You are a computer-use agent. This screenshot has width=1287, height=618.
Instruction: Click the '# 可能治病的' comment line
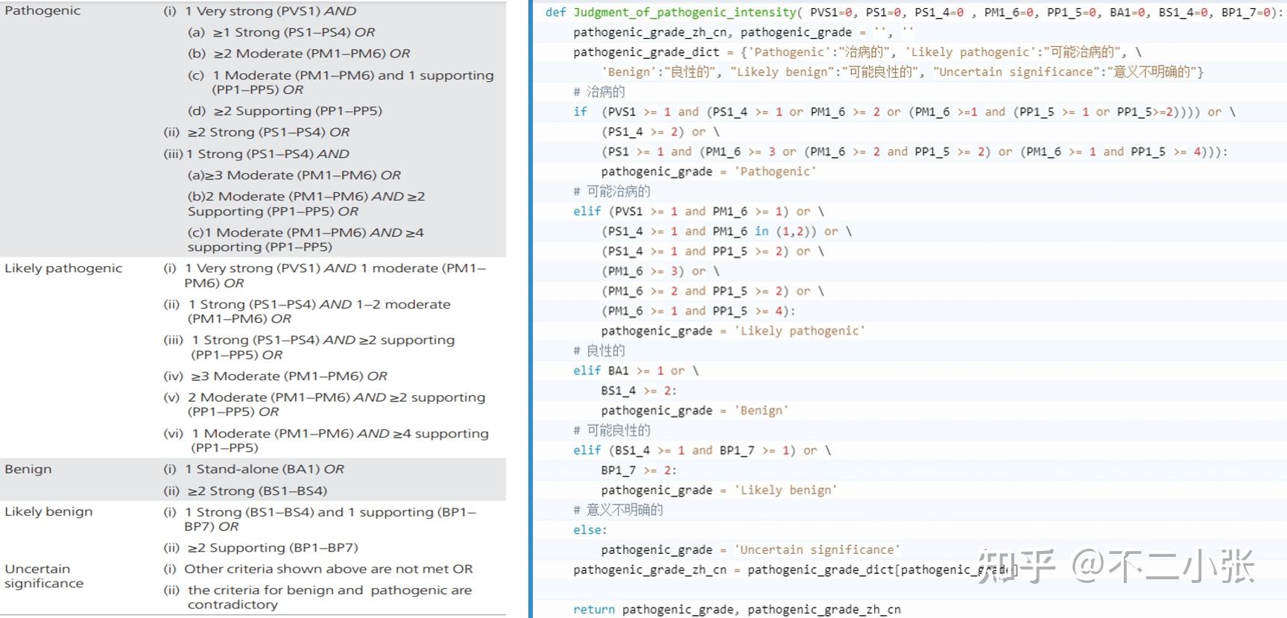(612, 191)
